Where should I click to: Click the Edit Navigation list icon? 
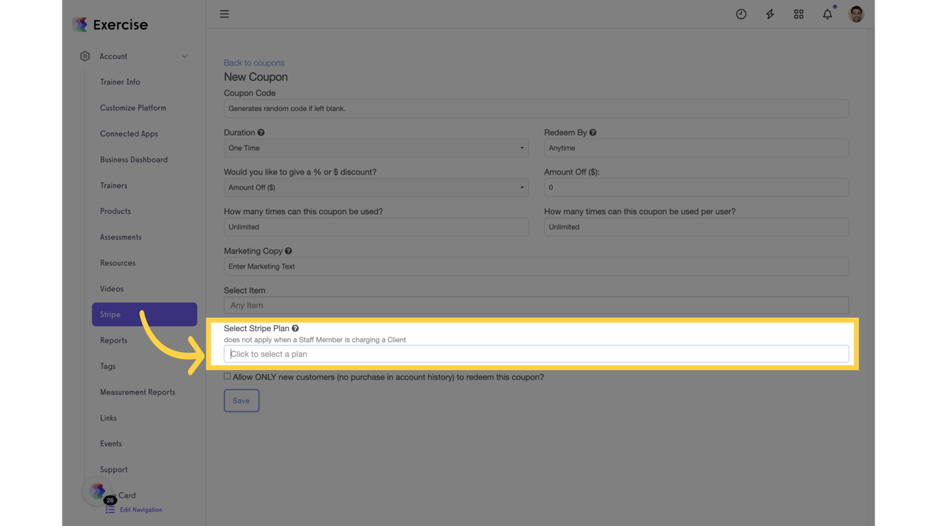110,510
